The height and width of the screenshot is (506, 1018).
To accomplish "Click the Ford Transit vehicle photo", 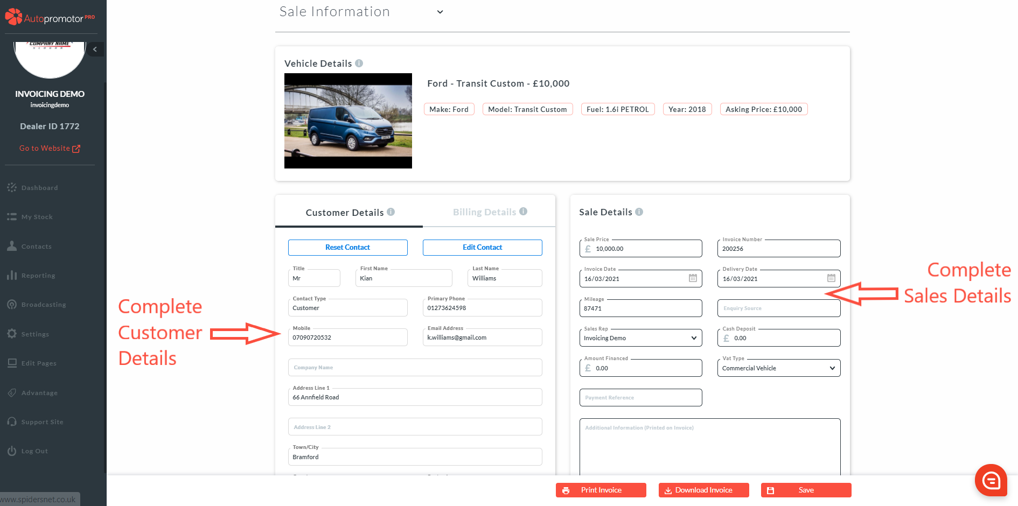I will (x=348, y=121).
